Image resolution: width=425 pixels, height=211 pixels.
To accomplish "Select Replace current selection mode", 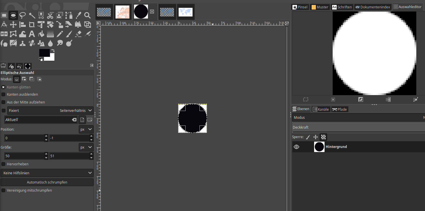I will 17,79.
